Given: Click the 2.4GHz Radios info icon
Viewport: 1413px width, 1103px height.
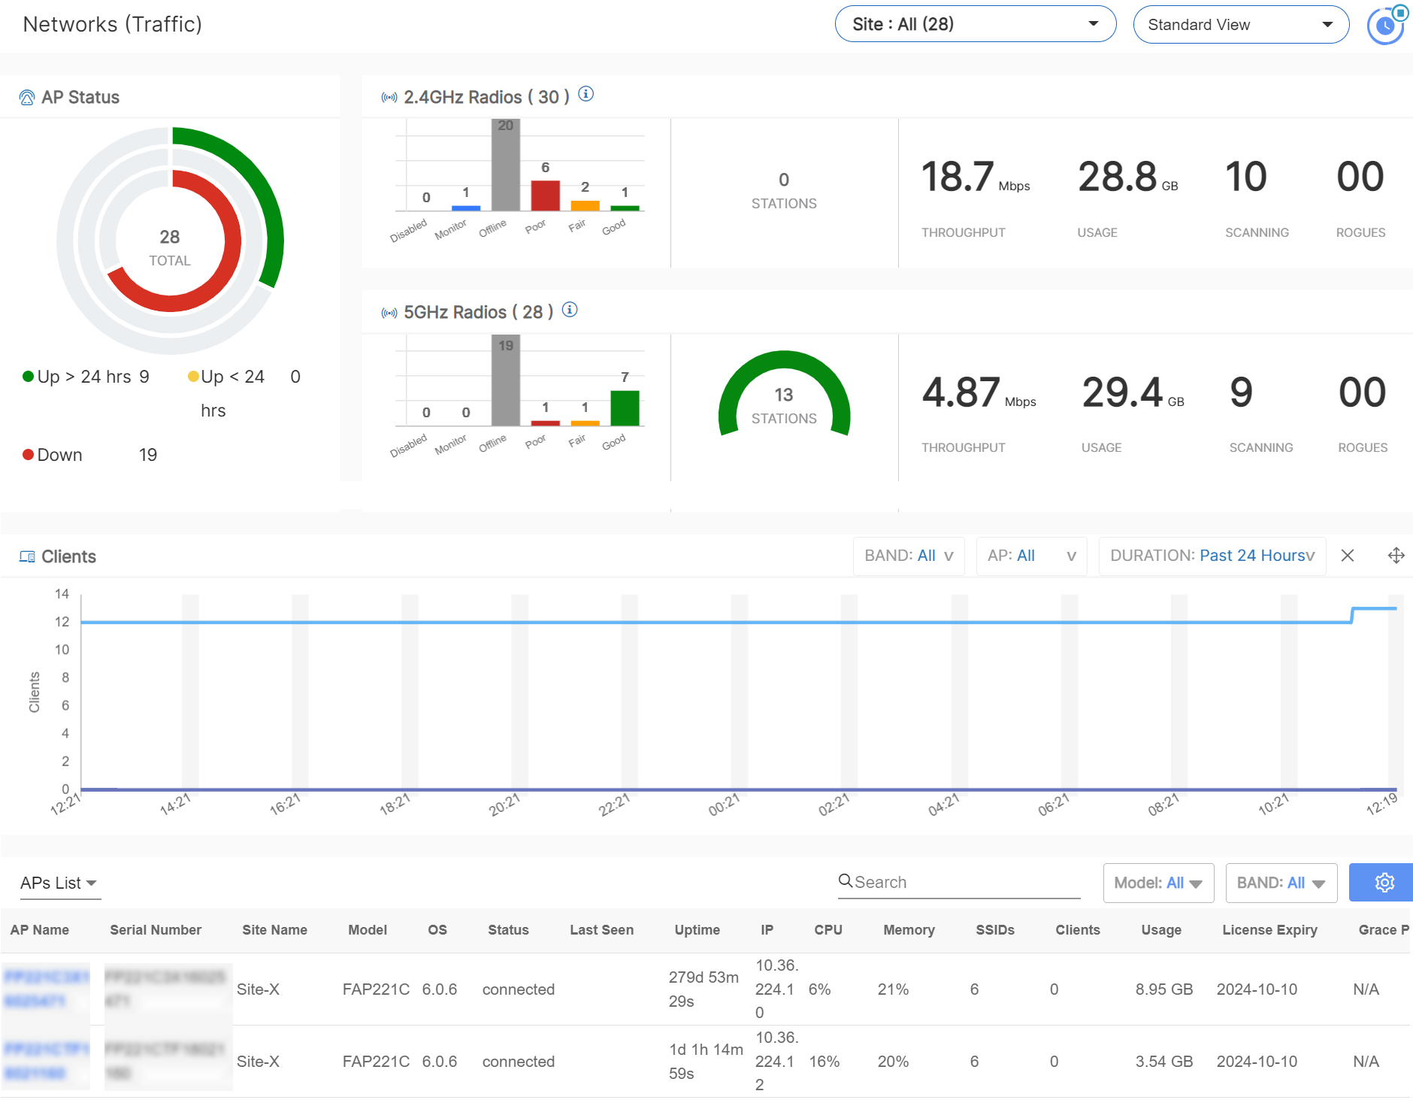Looking at the screenshot, I should (586, 94).
